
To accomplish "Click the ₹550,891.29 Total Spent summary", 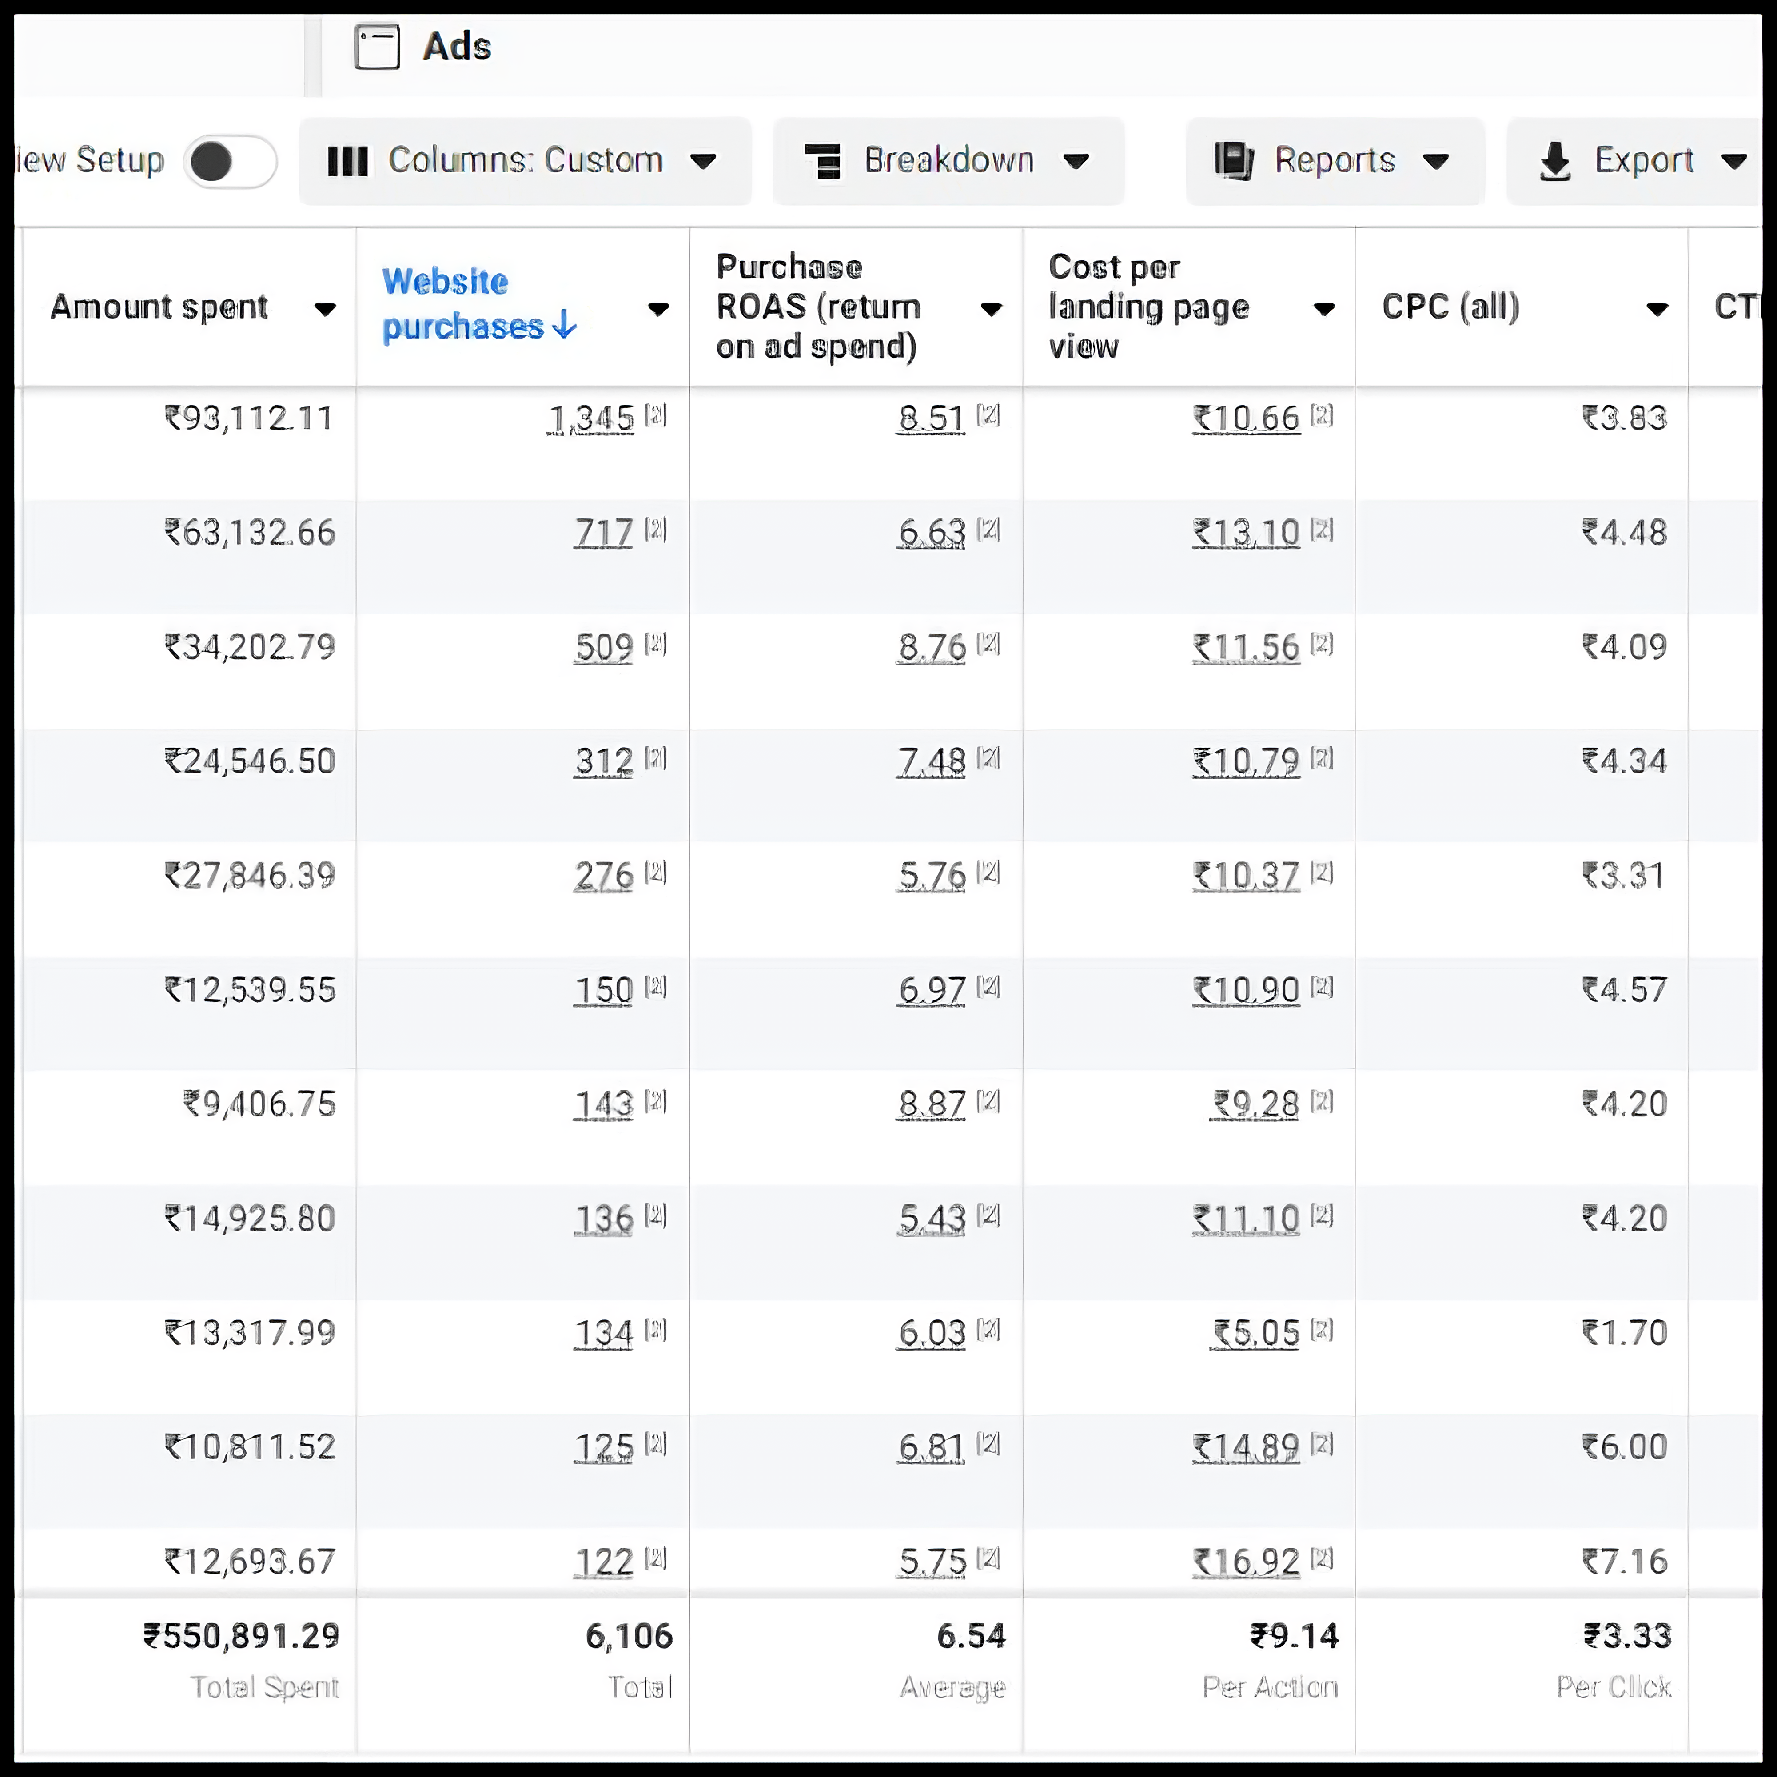I will pyautogui.click(x=241, y=1637).
